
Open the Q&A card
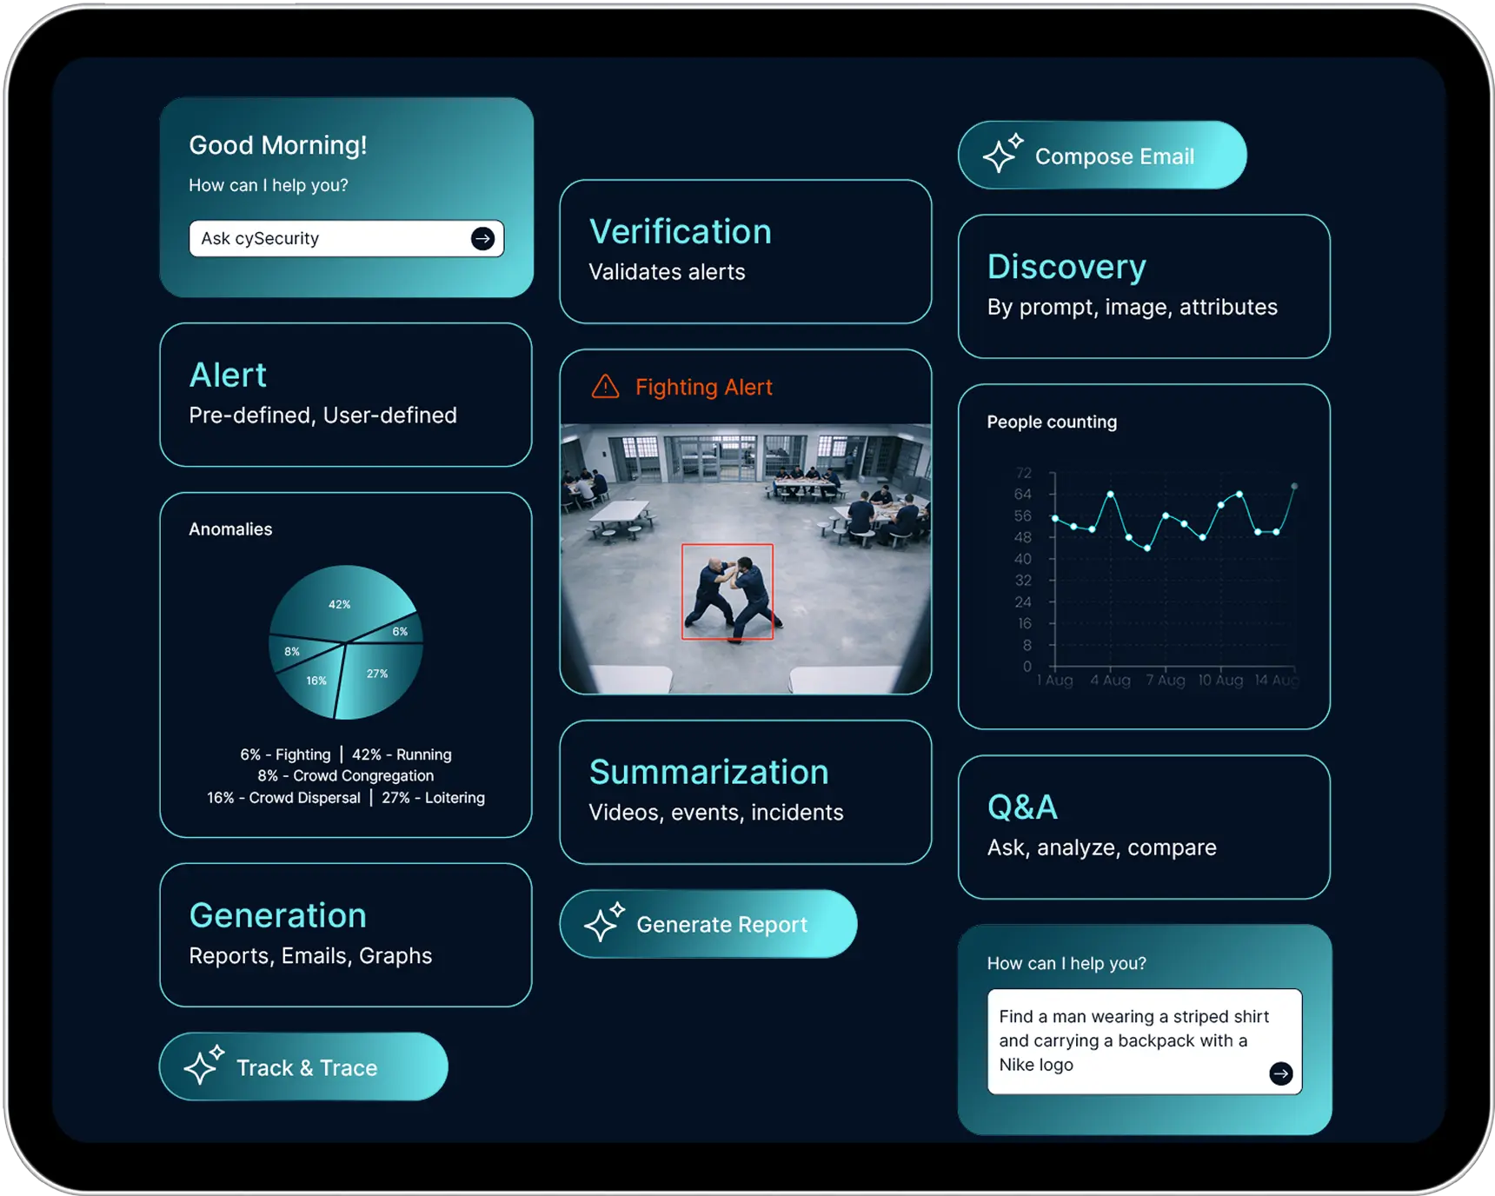point(1144,827)
